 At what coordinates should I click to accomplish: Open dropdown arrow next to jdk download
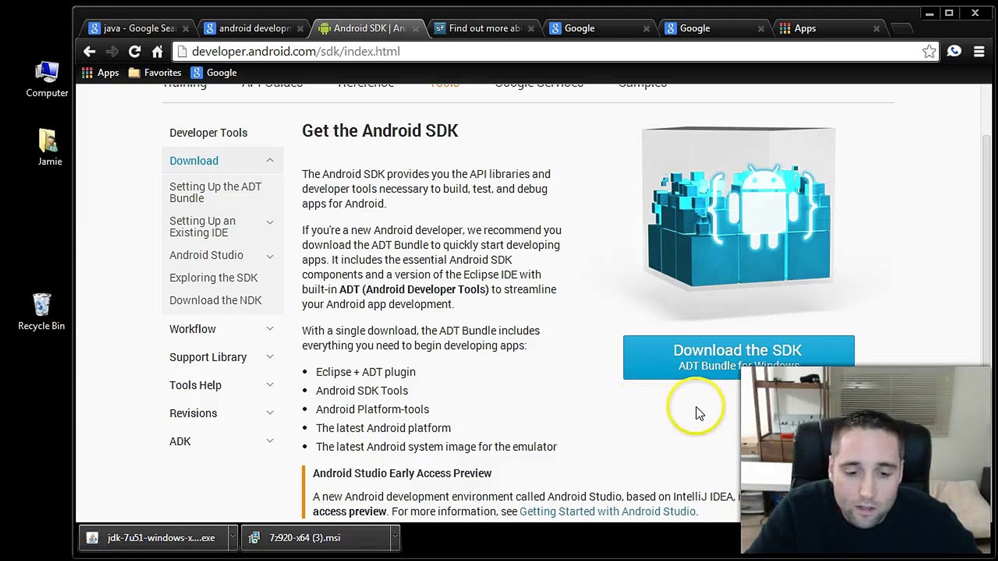(233, 538)
